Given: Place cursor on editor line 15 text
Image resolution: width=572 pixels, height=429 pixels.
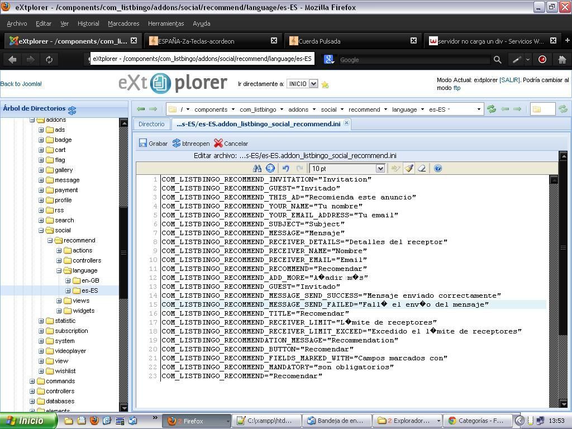Looking at the screenshot, I should pyautogui.click(x=325, y=304).
